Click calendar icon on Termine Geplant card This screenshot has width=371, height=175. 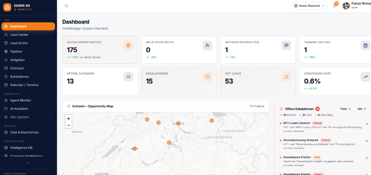pos(365,45)
